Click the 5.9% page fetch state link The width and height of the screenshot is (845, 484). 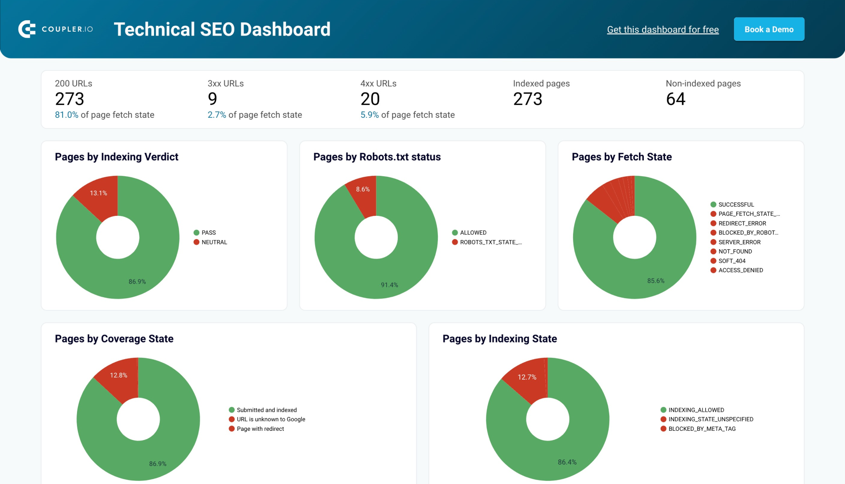(x=369, y=115)
